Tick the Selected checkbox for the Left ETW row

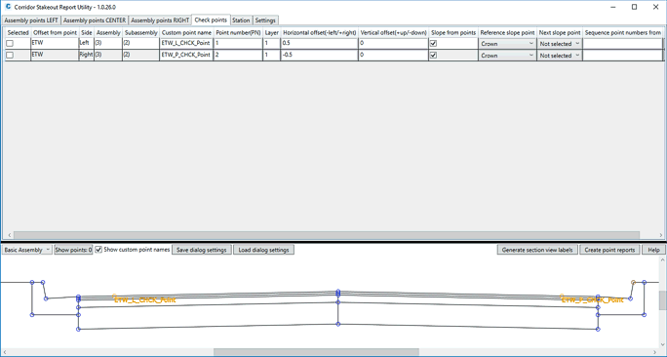pos(10,43)
